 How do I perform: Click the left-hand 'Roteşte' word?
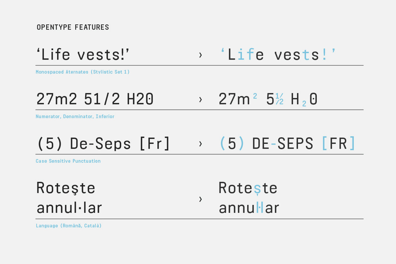[x=66, y=188]
